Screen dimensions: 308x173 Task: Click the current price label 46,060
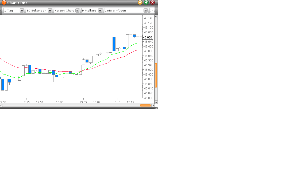click(148, 37)
